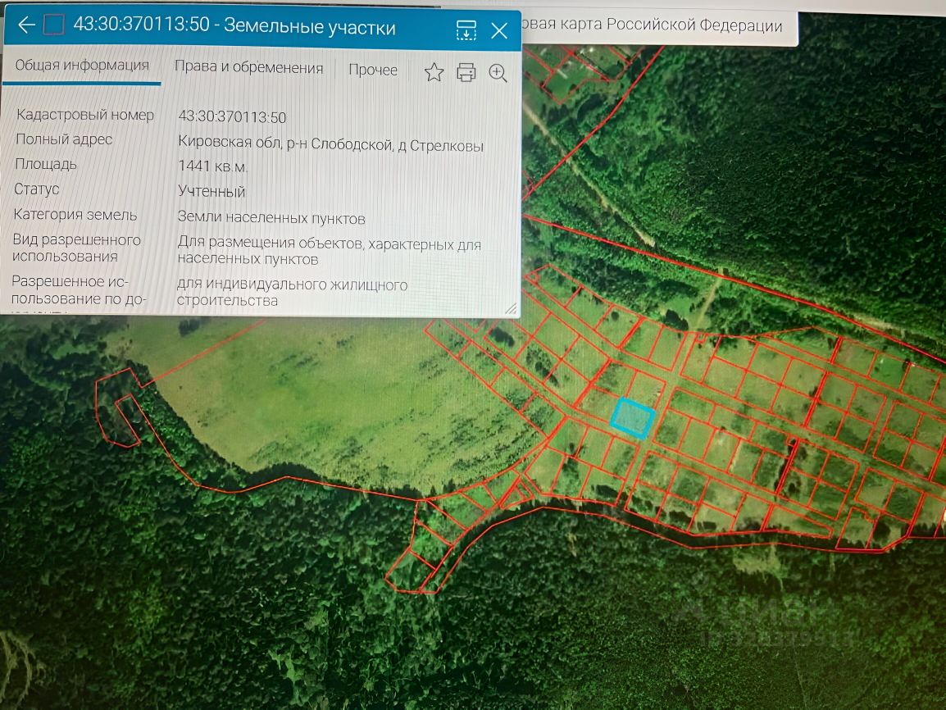Select the blue highlighted parcel on map
This screenshot has height=710, width=946.
coord(632,417)
